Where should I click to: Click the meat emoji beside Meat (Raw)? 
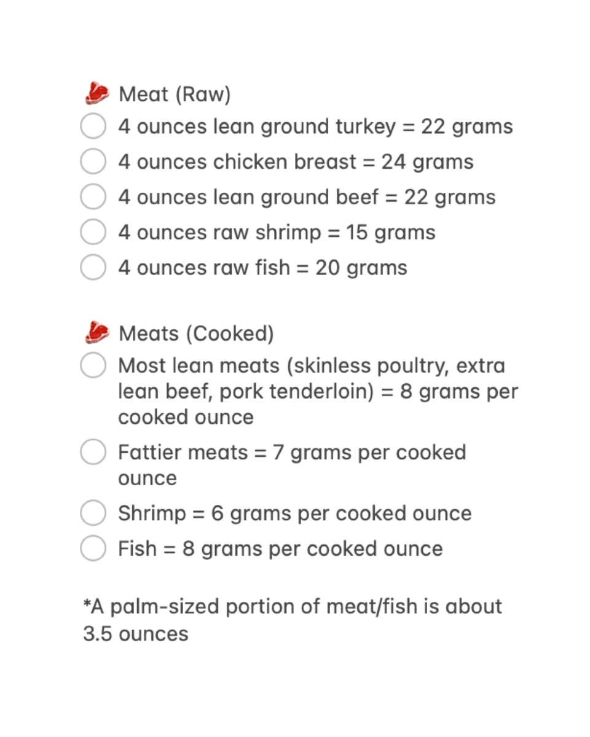(x=97, y=94)
